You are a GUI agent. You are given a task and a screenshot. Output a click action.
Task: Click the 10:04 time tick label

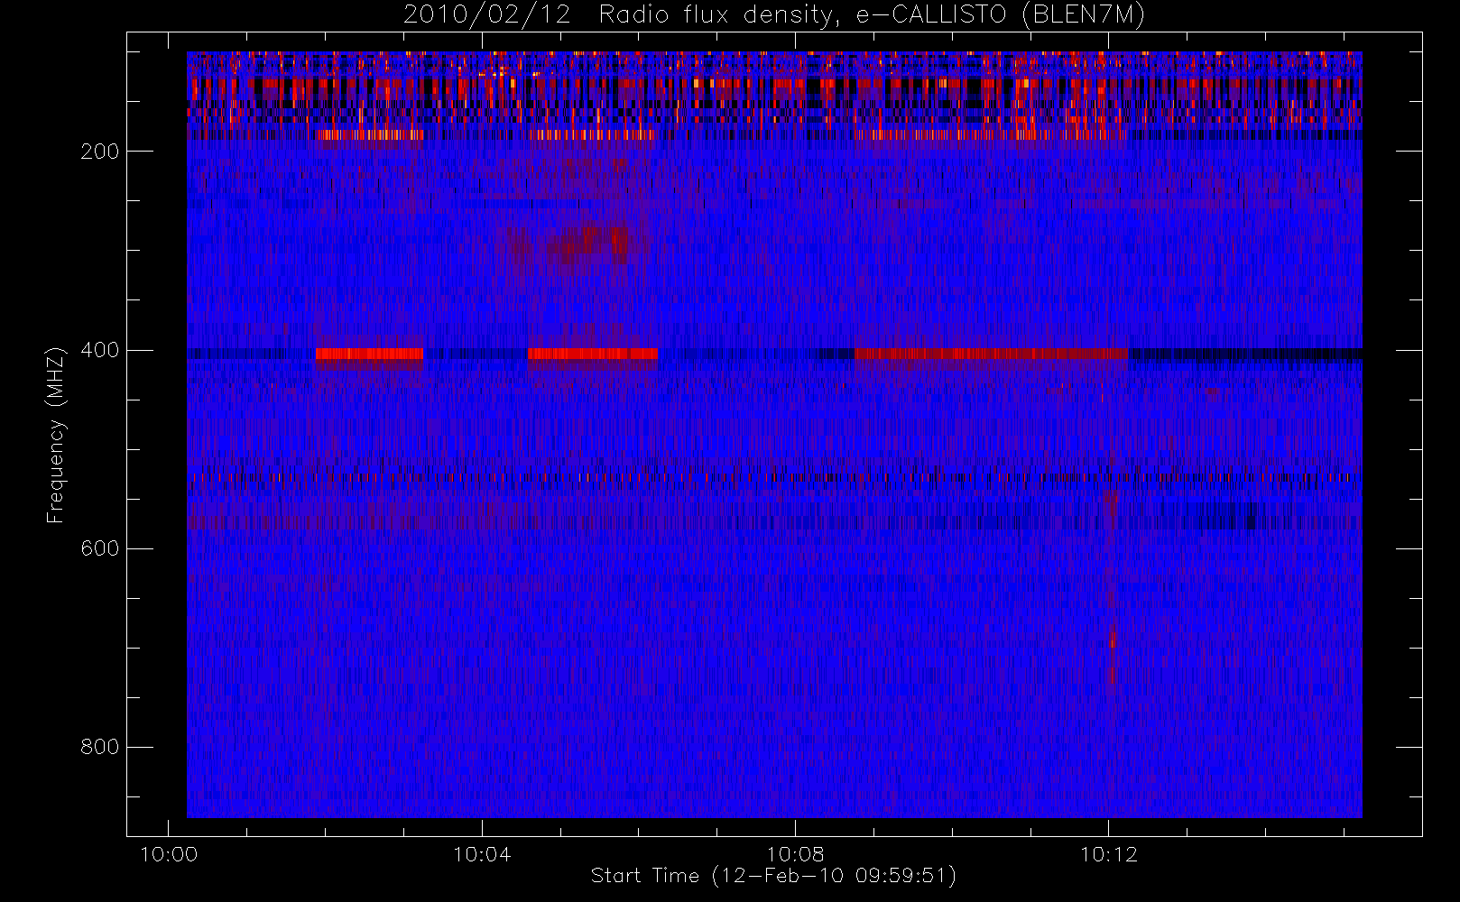coord(482,854)
